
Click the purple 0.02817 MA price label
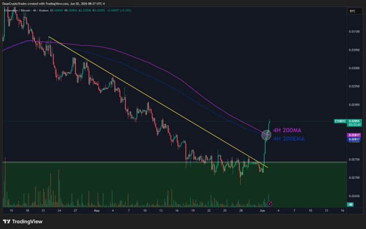coord(354,135)
